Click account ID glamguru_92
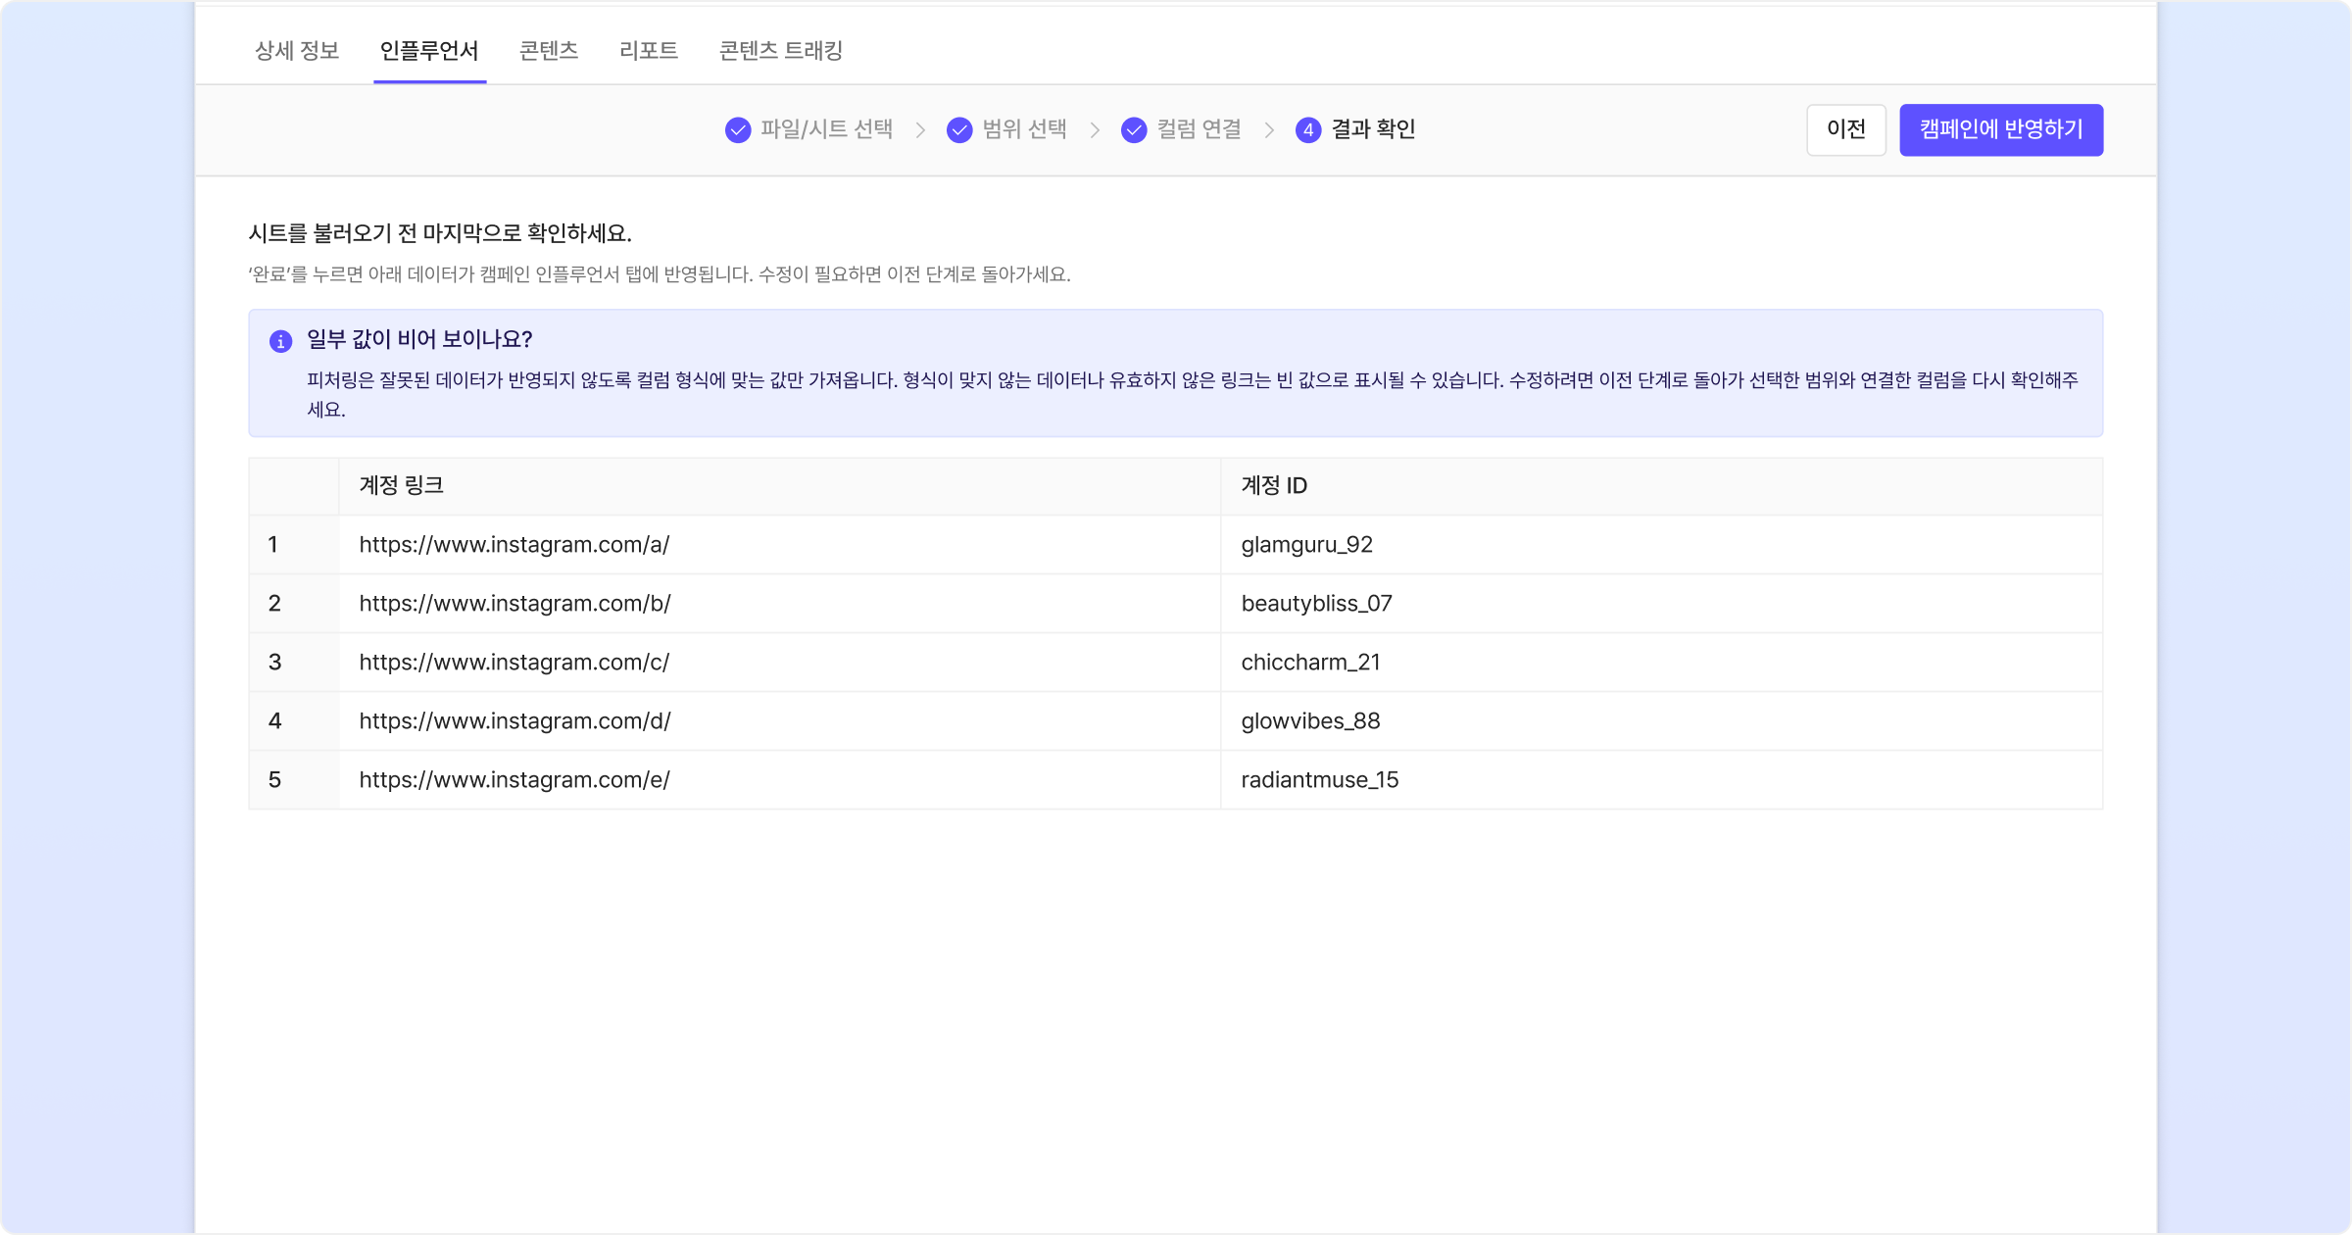The image size is (2352, 1235). [1307, 545]
